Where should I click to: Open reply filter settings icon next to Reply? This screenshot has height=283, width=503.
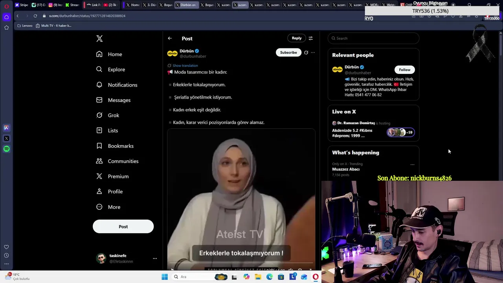click(x=310, y=38)
